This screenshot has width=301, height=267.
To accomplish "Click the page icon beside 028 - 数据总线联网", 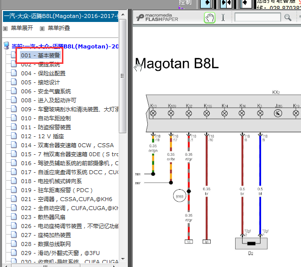I will (x=14, y=244).
